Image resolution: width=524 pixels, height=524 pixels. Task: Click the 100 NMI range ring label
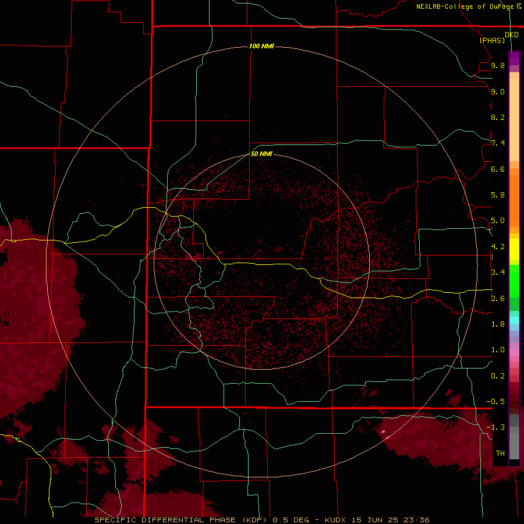(x=261, y=46)
